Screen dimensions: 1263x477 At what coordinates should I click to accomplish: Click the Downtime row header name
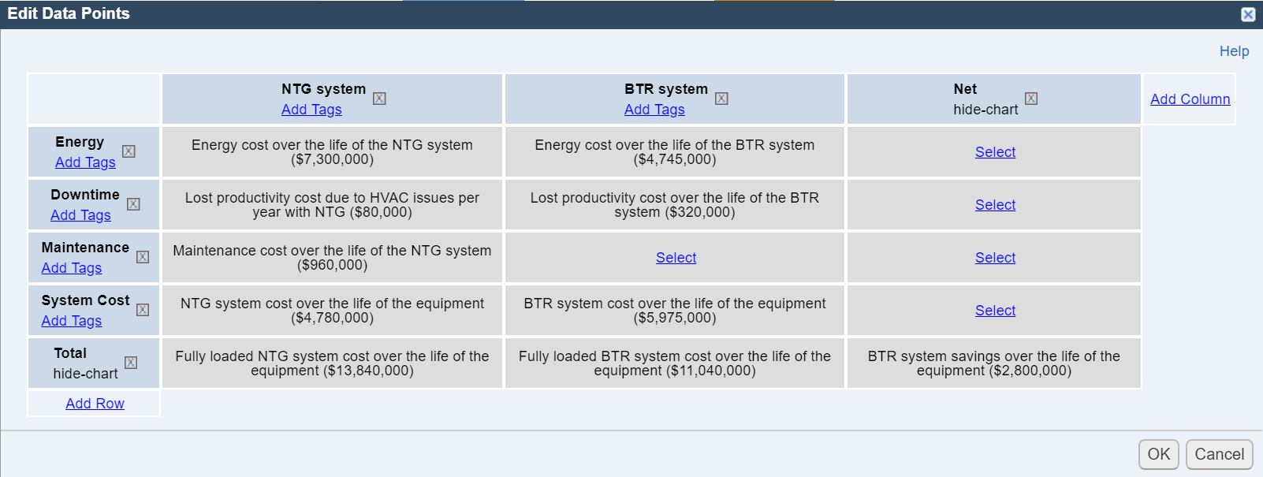click(85, 195)
